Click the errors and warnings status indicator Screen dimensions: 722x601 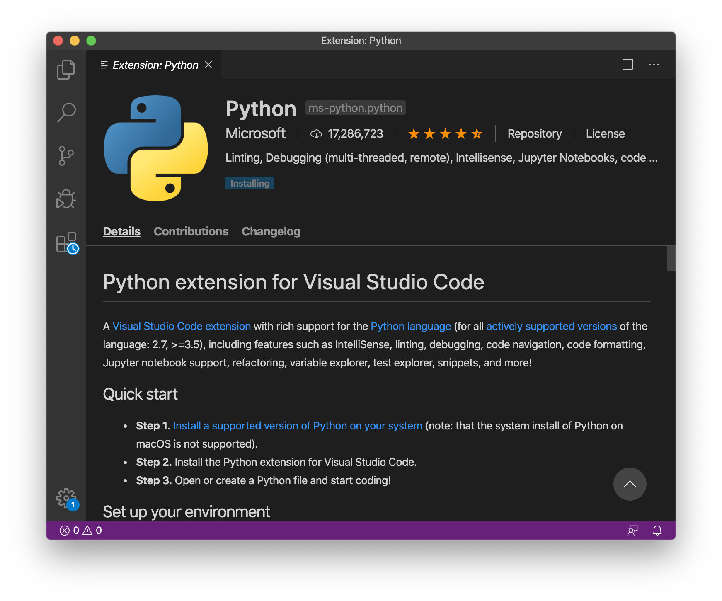point(81,531)
